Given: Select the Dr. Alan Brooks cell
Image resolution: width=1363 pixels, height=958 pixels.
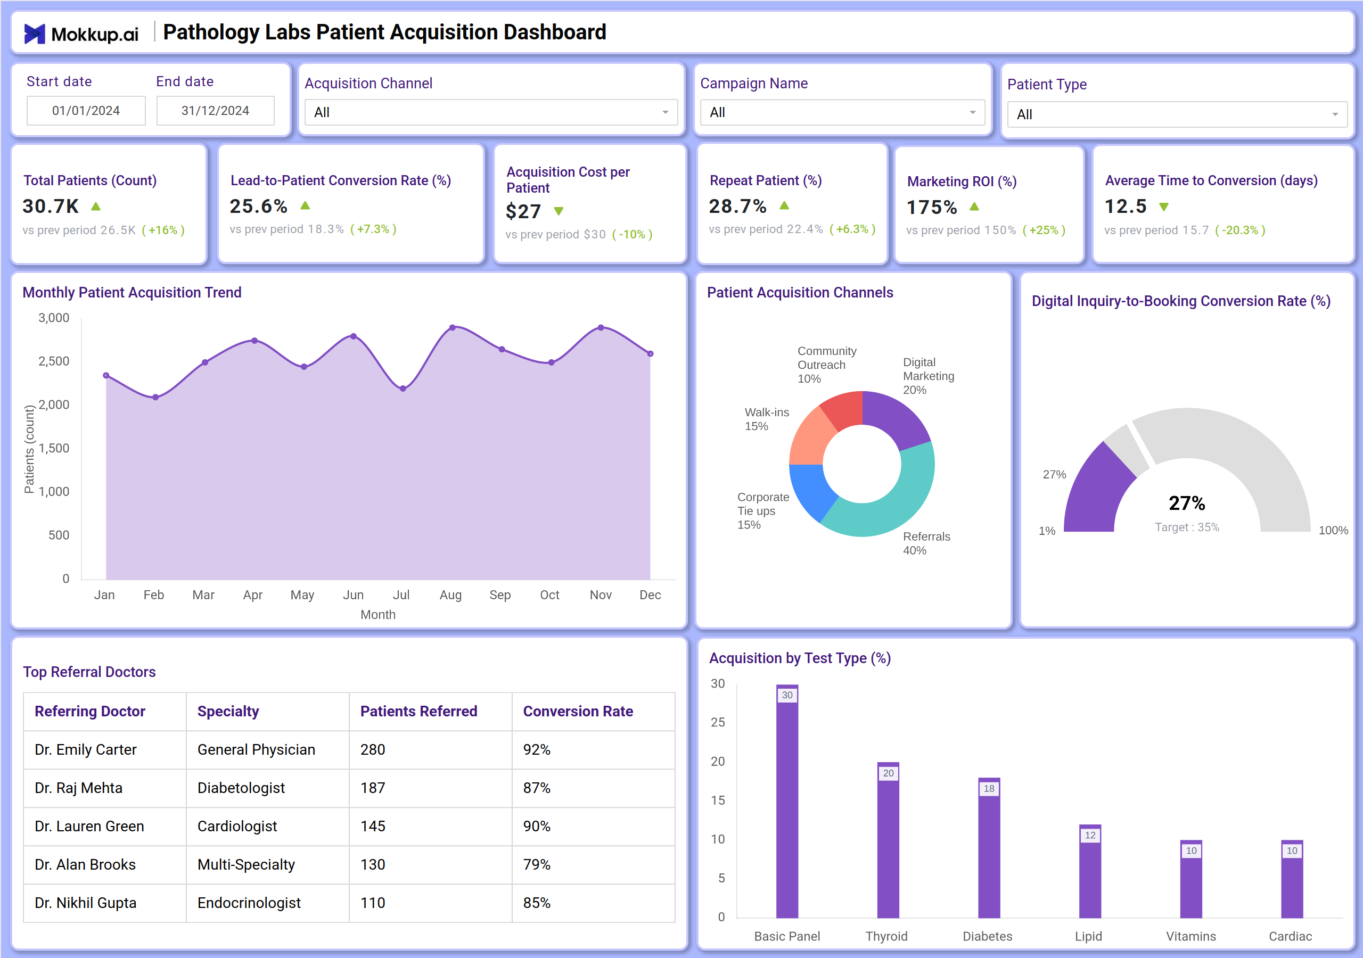Looking at the screenshot, I should [104, 864].
